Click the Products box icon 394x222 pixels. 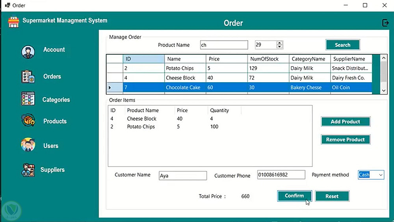click(28, 120)
